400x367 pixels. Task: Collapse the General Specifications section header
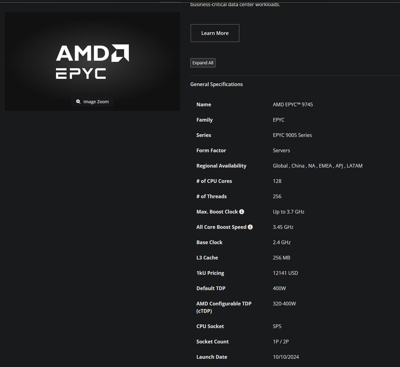[x=216, y=84]
